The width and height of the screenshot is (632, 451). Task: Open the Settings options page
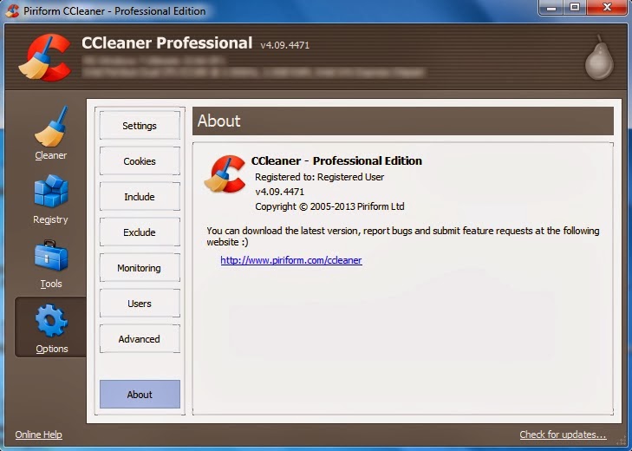140,126
